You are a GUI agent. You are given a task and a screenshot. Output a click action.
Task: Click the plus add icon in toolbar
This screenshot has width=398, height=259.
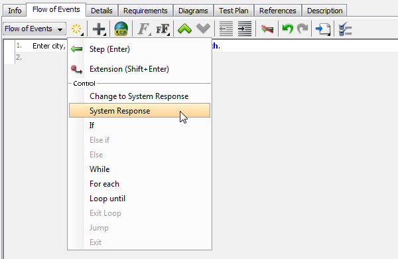pyautogui.click(x=99, y=29)
